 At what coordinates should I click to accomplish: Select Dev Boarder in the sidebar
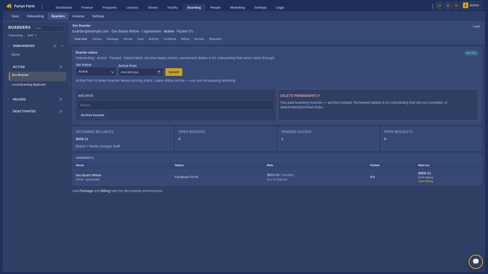(37, 76)
